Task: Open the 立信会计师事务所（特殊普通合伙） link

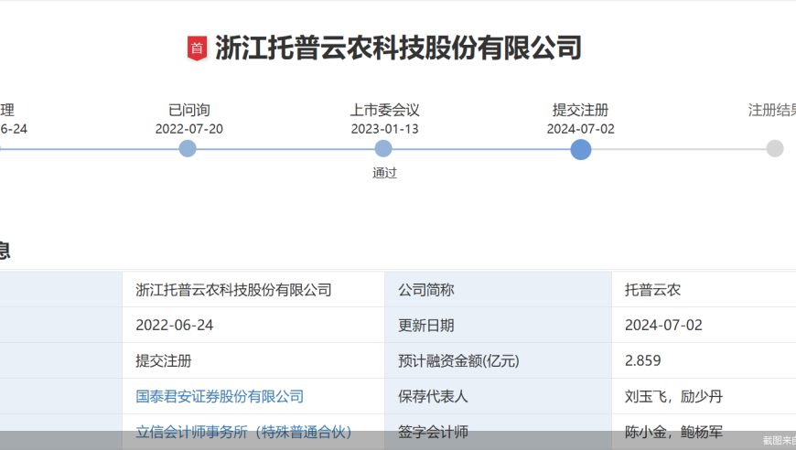Action: click(243, 432)
